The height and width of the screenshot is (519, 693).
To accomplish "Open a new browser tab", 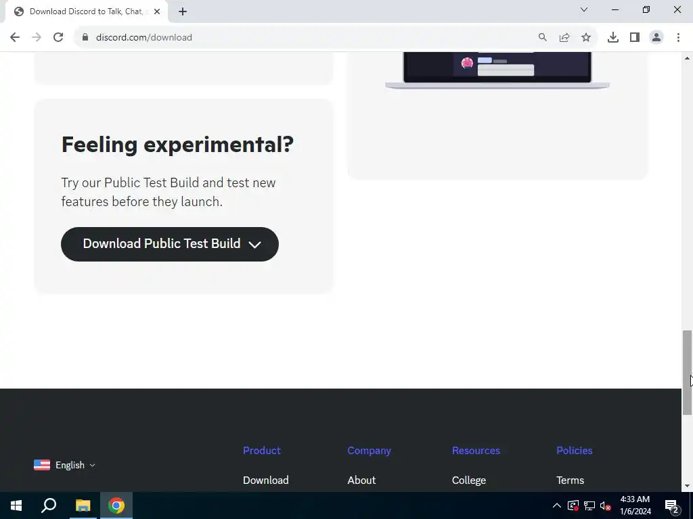I will [183, 11].
